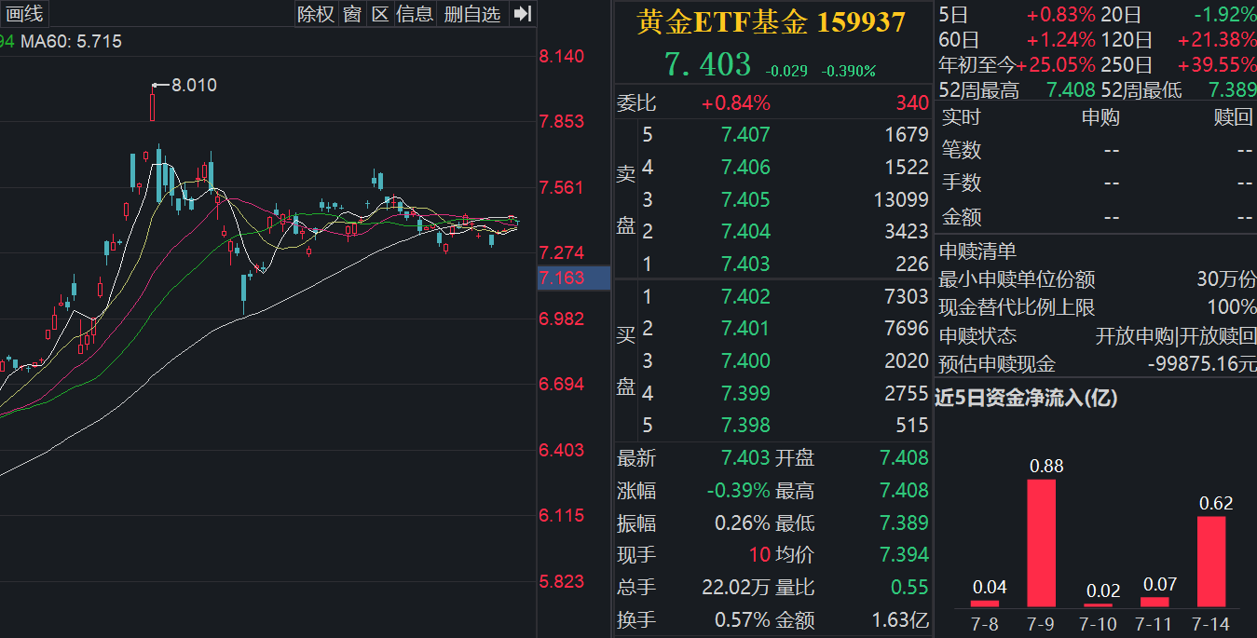This screenshot has height=638, width=1257.
Task: Click the fund title 黄金ETF基金 159937
Action: pyautogui.click(x=770, y=20)
